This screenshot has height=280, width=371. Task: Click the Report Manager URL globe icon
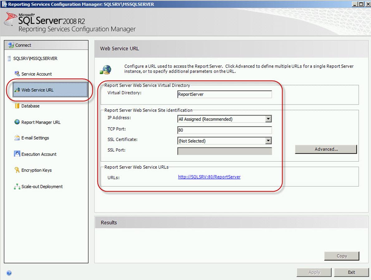pos(17,122)
